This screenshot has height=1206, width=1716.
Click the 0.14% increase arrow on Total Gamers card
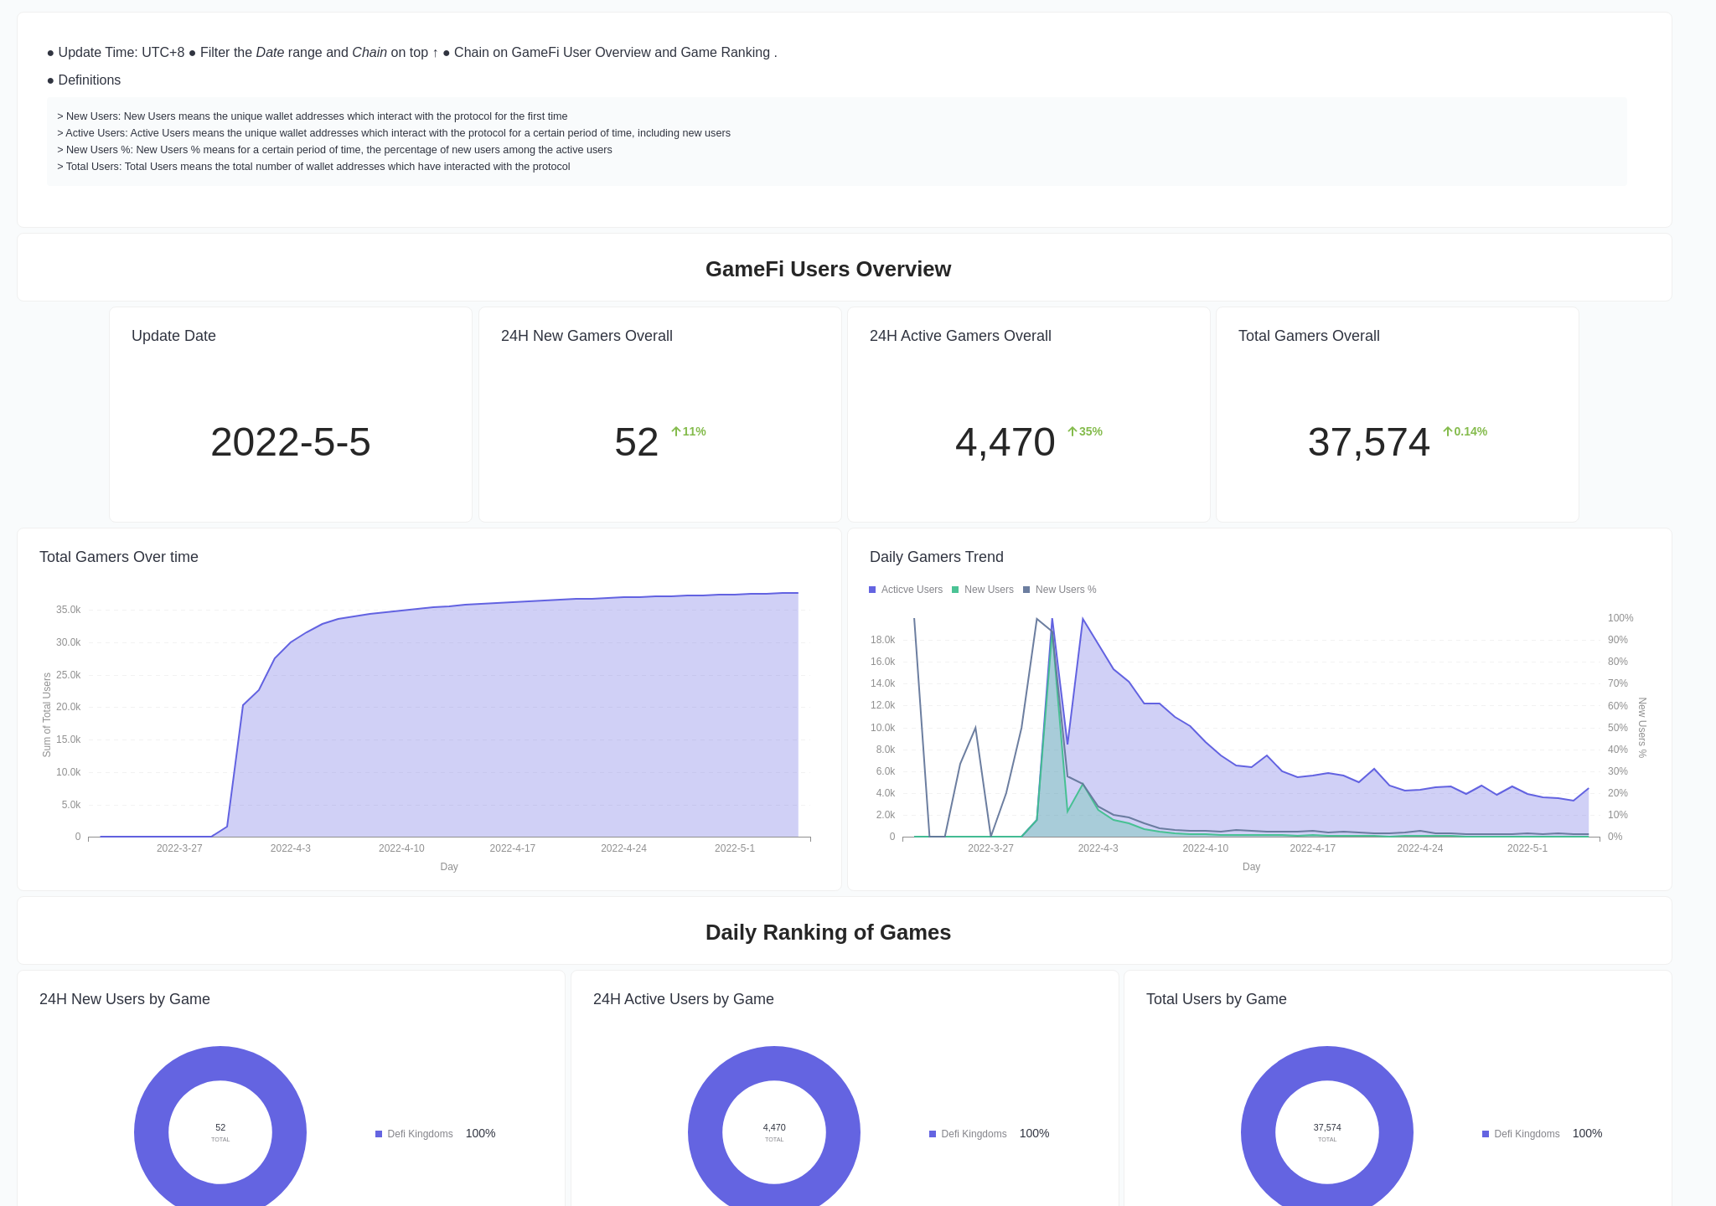(1447, 431)
